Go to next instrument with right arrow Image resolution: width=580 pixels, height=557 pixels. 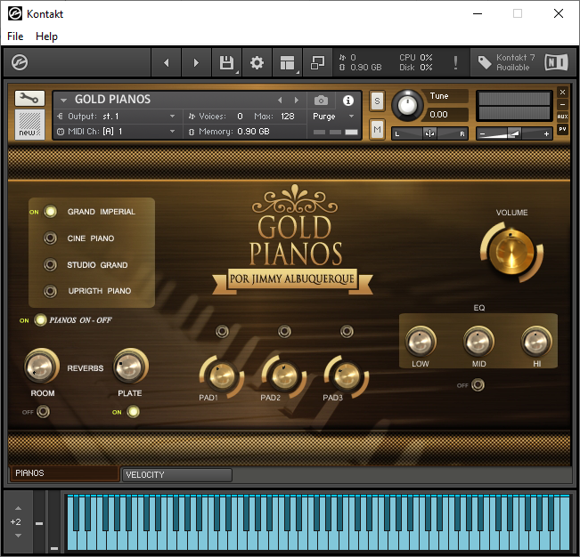click(x=196, y=63)
